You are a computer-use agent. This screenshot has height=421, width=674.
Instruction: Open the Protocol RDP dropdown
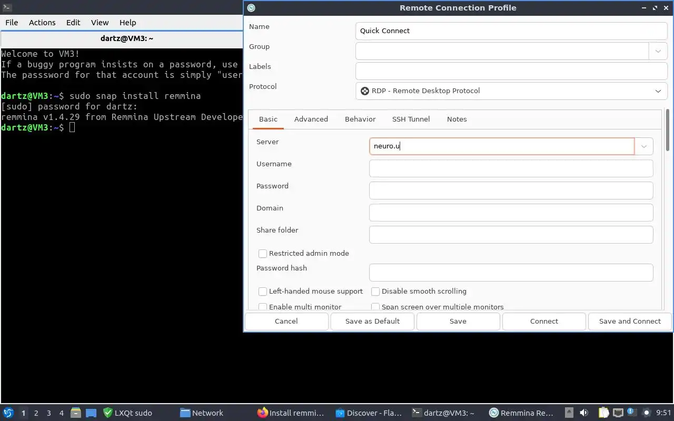click(511, 91)
